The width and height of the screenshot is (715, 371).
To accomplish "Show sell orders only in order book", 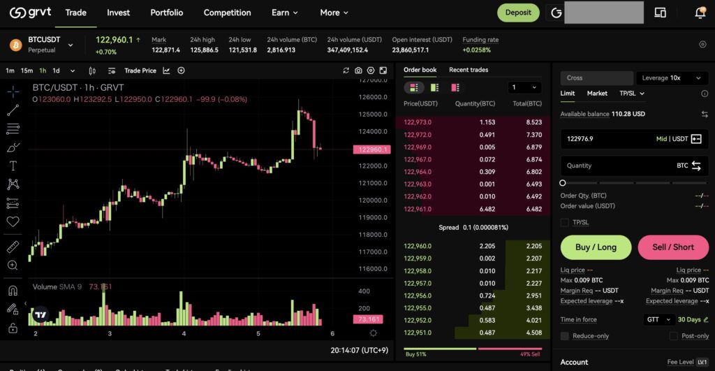I will [x=455, y=87].
